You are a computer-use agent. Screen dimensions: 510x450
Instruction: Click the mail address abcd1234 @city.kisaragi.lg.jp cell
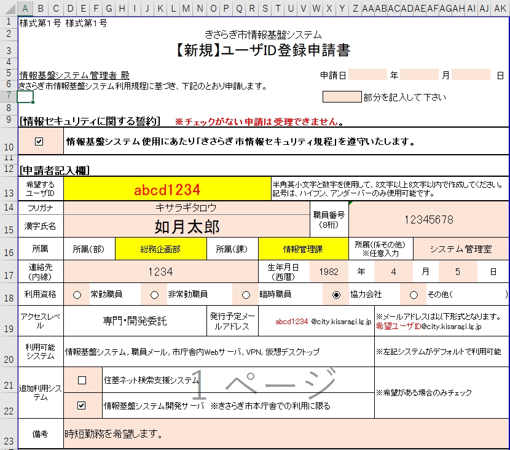tap(316, 320)
